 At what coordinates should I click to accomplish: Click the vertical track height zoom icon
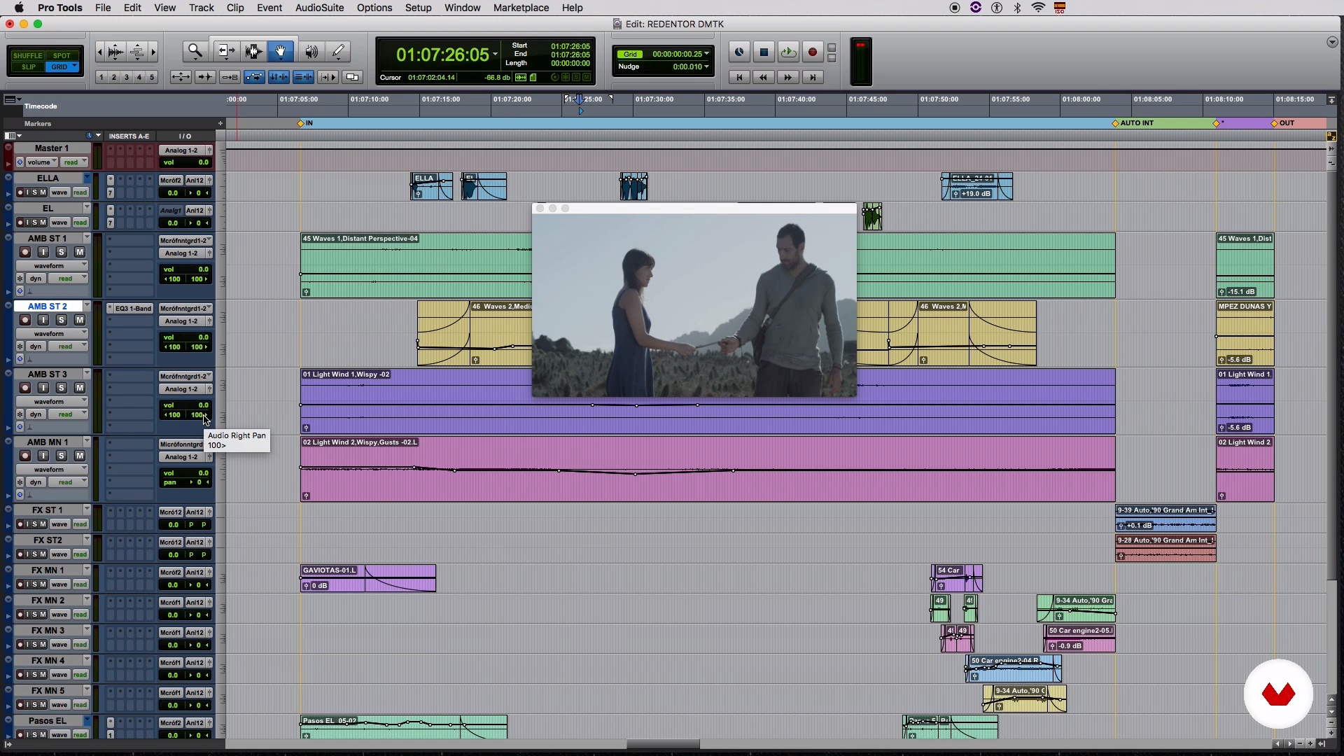[137, 52]
